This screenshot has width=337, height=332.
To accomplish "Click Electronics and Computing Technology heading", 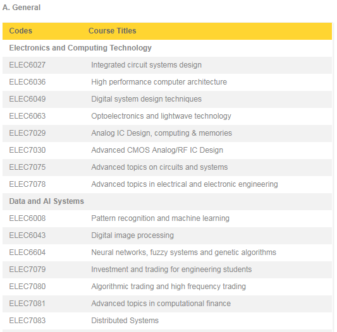I will (x=80, y=48).
